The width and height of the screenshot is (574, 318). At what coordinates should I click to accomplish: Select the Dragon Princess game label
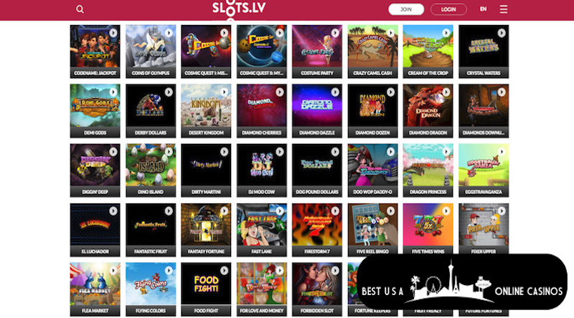click(x=428, y=191)
